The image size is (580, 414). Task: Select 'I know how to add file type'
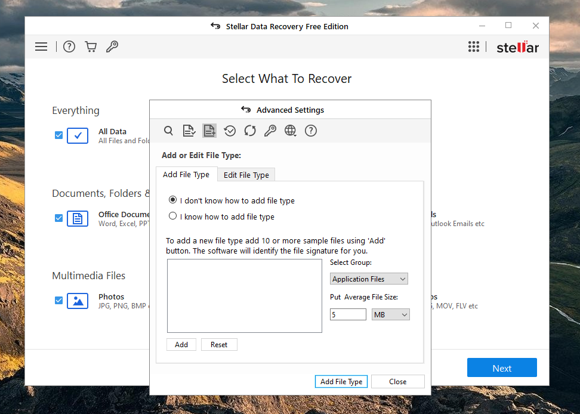pyautogui.click(x=173, y=217)
